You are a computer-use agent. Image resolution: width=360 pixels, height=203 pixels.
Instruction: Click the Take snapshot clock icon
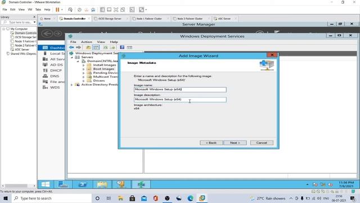[x=79, y=10]
